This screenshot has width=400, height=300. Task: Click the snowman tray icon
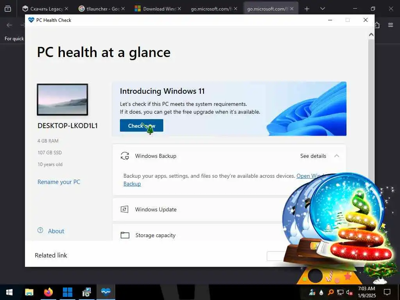[312, 292]
